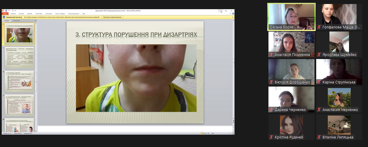
Task: Close the Protected View yellow message bar
Action: tap(232, 17)
